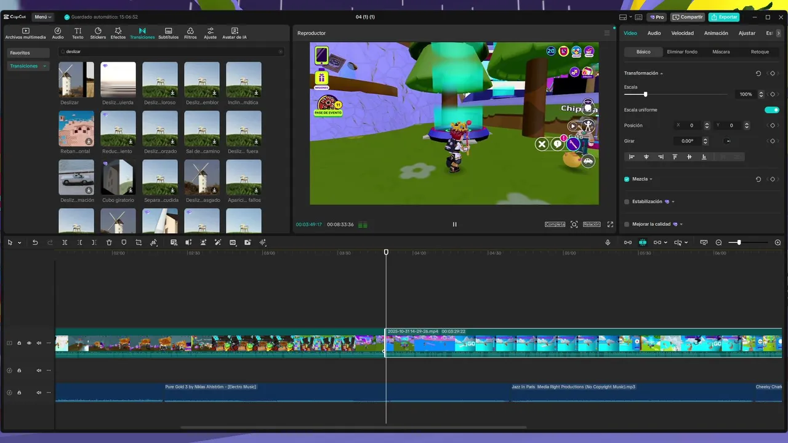The width and height of the screenshot is (788, 443).
Task: Uncheck the Mezcla checkbox
Action: click(x=627, y=179)
